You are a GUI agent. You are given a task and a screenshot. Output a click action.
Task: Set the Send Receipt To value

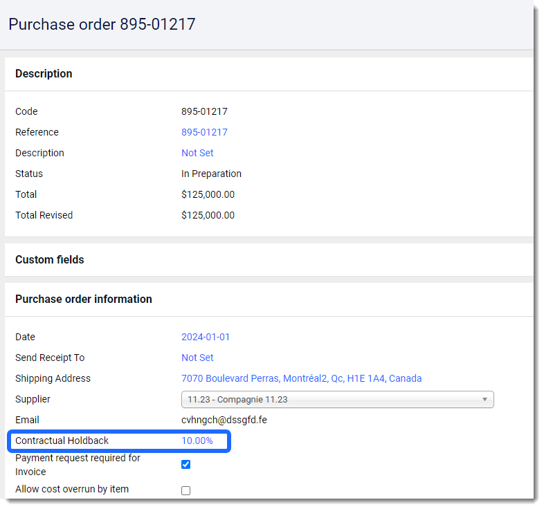(197, 358)
